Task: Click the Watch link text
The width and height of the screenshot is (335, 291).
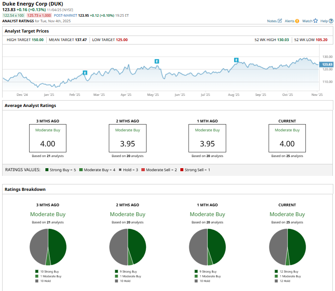Action: (x=307, y=21)
